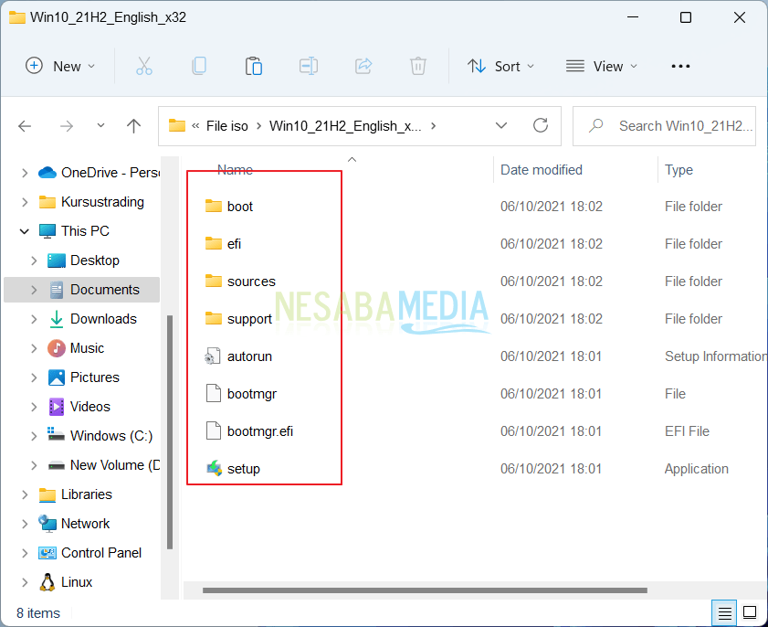768x627 pixels.
Task: Click the boot folder icon
Action: pyautogui.click(x=214, y=206)
